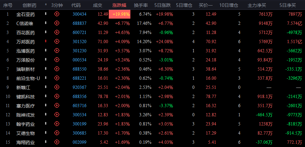The height and width of the screenshot is (147, 305).
Task: Click the 序号 column header
Action: [8, 5]
